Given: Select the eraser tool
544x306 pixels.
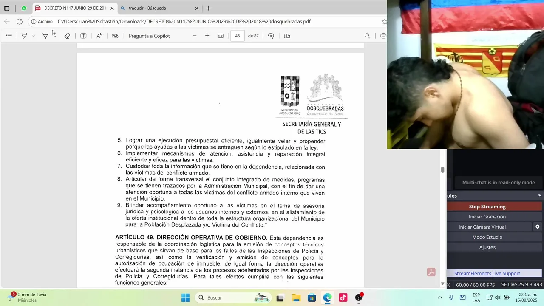Looking at the screenshot, I should click(67, 36).
